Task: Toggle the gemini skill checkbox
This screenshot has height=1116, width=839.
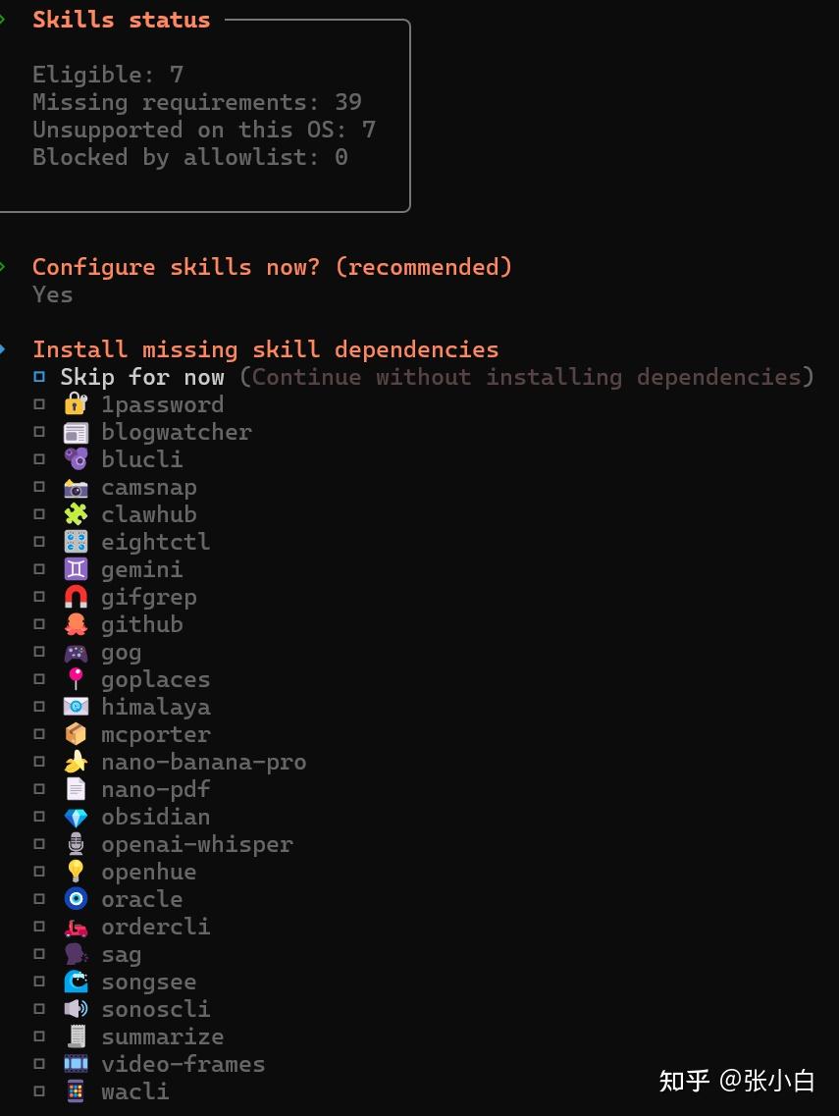Action: (x=40, y=569)
